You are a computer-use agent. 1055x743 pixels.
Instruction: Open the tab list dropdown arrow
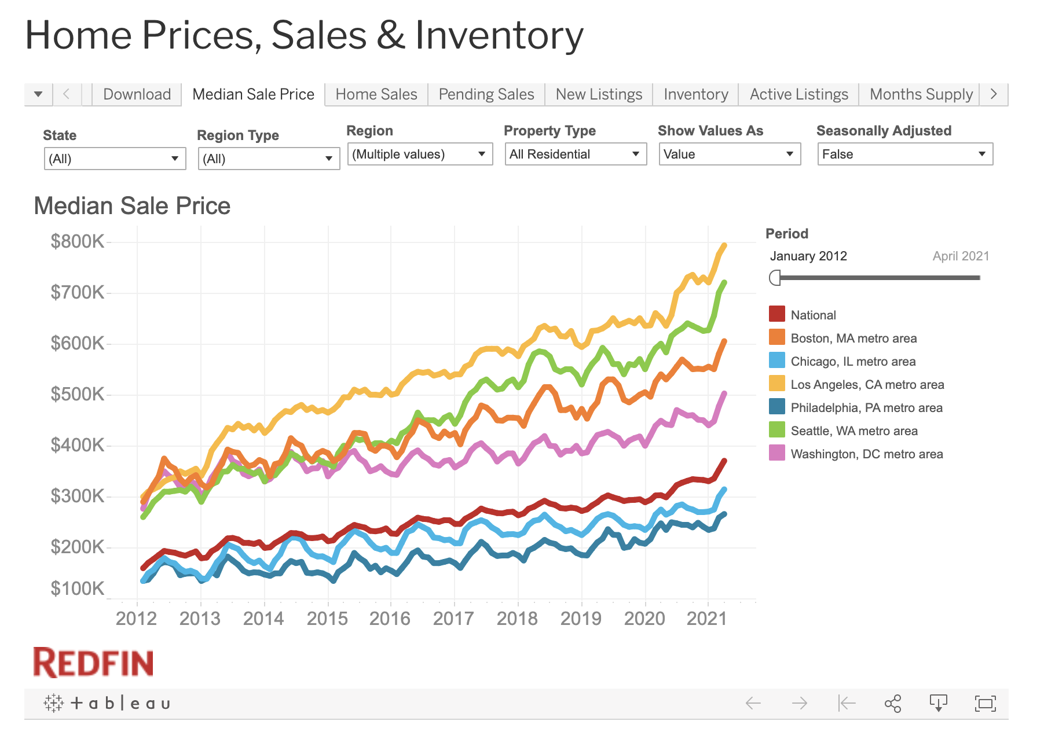[38, 94]
